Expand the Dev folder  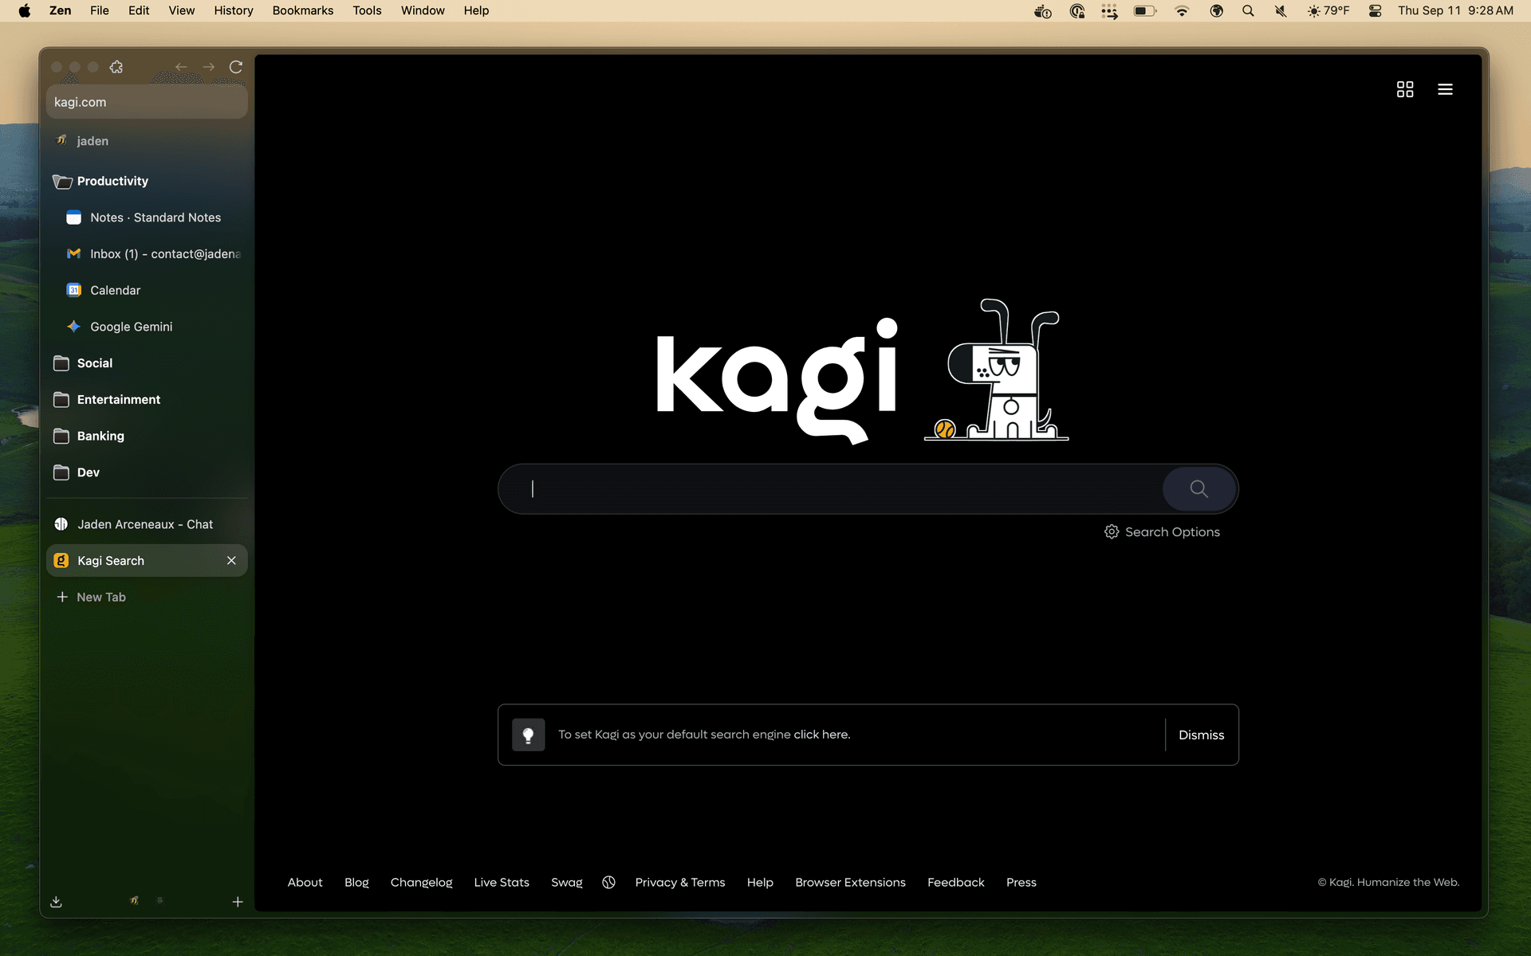point(86,472)
